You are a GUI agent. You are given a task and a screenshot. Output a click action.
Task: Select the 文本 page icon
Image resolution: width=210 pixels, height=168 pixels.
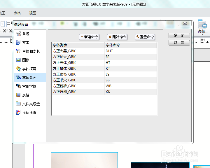click(x=18, y=43)
